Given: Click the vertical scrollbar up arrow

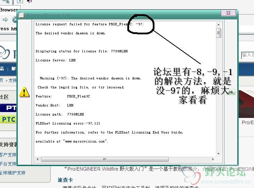Looking at the screenshot, I should point(219,25).
